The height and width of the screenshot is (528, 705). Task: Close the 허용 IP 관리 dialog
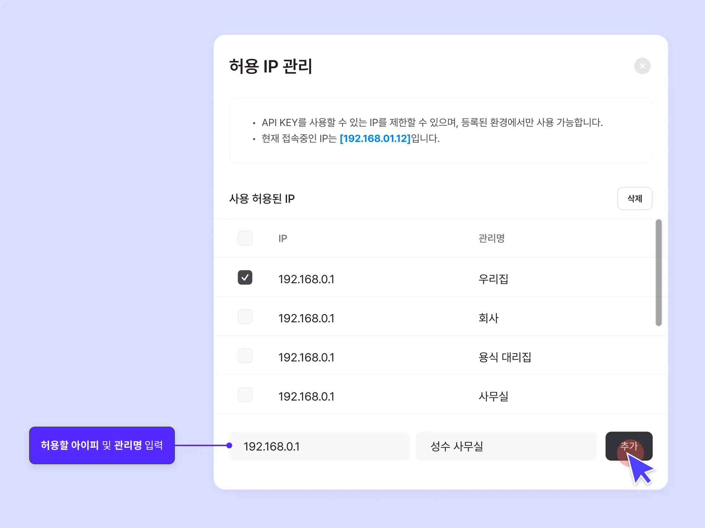coord(642,66)
